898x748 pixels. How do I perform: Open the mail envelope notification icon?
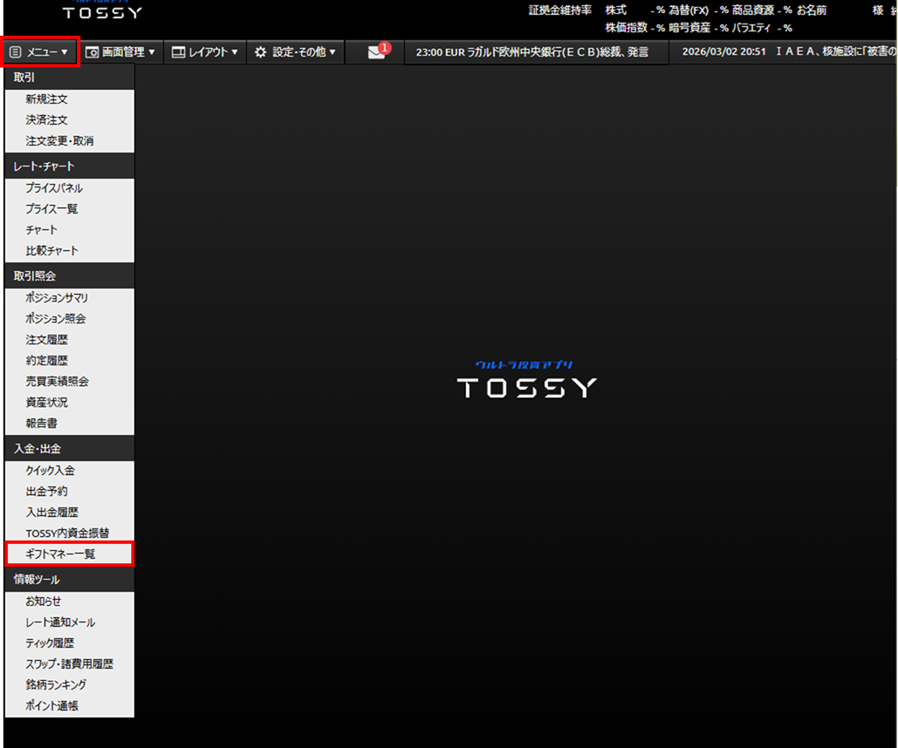pyautogui.click(x=376, y=52)
